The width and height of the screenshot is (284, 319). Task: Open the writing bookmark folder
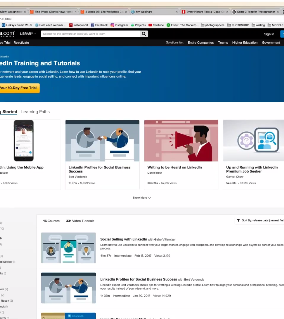[258, 25]
